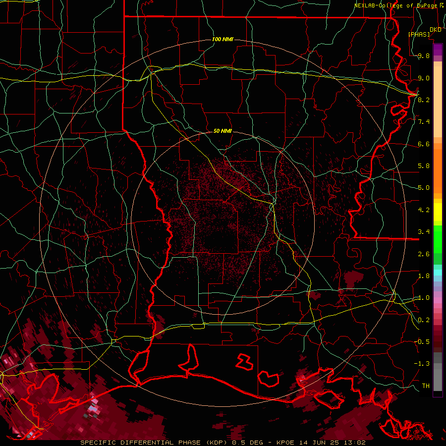
Task: Click the 7.4 value on color scale
Action: [x=424, y=121]
